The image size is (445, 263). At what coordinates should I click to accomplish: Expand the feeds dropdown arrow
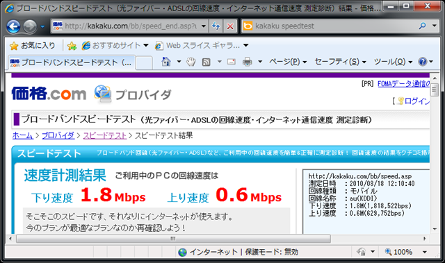(x=220, y=62)
